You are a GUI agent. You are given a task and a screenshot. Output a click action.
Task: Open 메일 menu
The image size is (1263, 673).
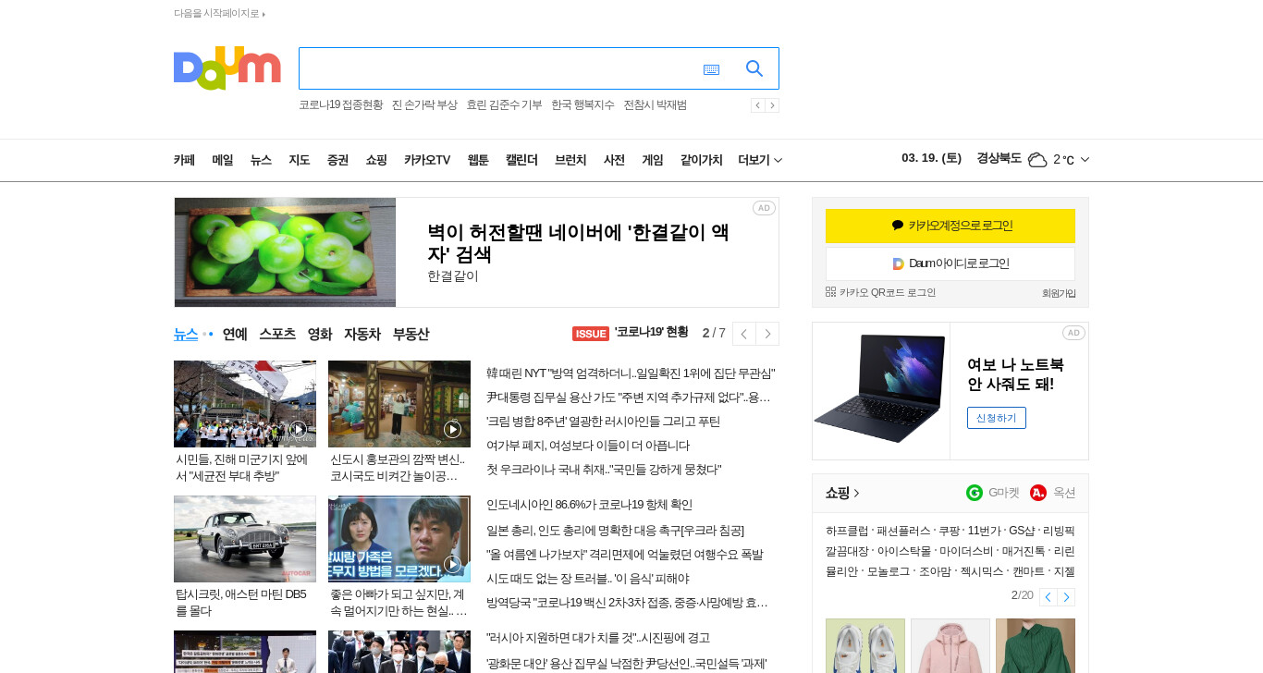(223, 160)
